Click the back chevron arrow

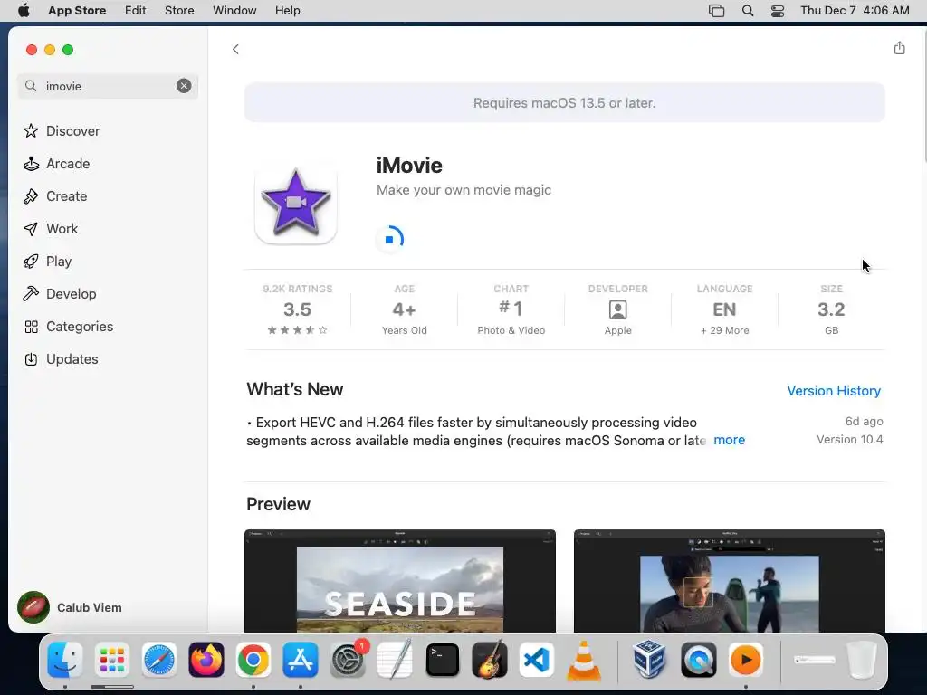point(235,49)
